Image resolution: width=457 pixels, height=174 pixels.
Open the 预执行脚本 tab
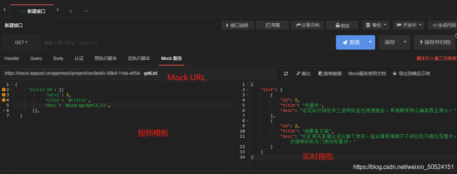tap(106, 58)
